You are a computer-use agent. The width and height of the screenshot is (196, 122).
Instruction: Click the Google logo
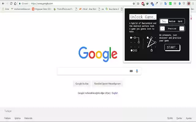98,54
